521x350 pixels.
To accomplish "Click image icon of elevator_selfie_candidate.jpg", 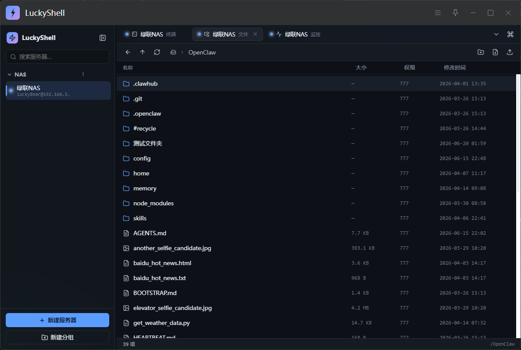I will (126, 308).
